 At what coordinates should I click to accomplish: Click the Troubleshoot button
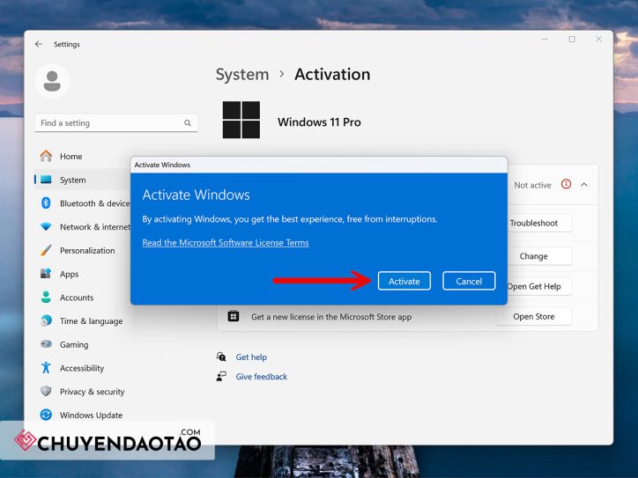[x=539, y=223]
